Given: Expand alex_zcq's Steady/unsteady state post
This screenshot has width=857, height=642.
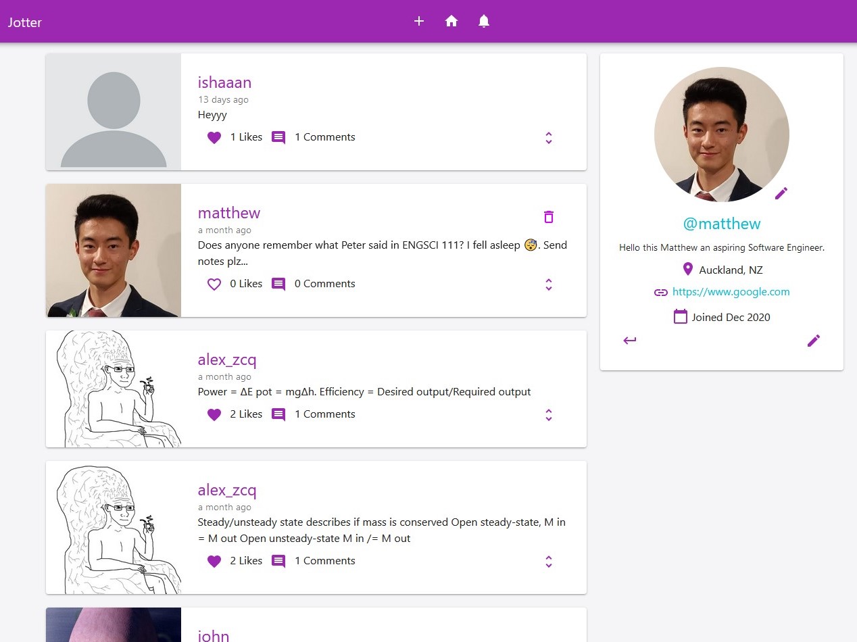Looking at the screenshot, I should click(549, 562).
